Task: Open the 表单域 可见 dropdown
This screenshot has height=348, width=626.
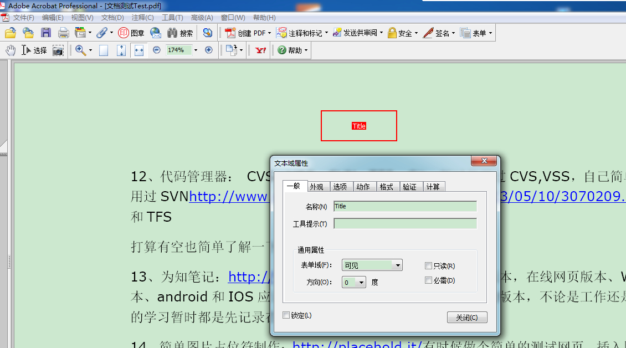Action: coord(372,265)
